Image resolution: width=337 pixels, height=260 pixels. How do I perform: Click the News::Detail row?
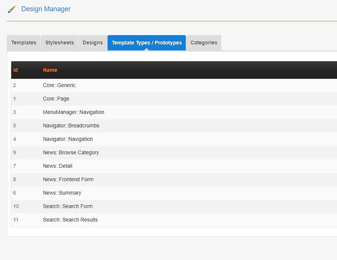(x=57, y=166)
